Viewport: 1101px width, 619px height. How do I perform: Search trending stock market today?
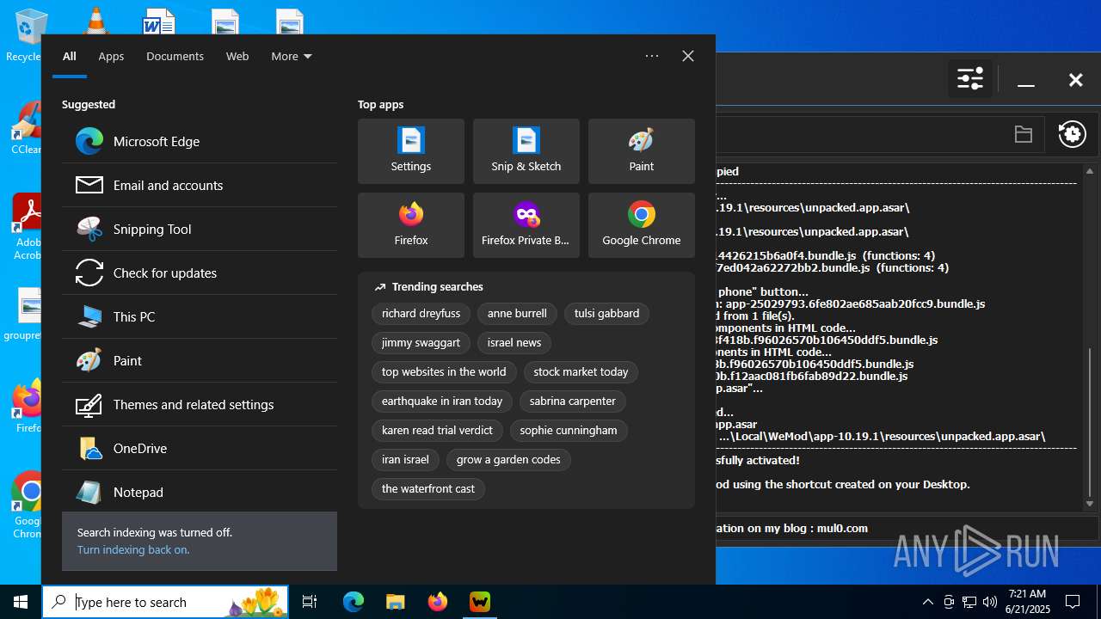tap(581, 372)
